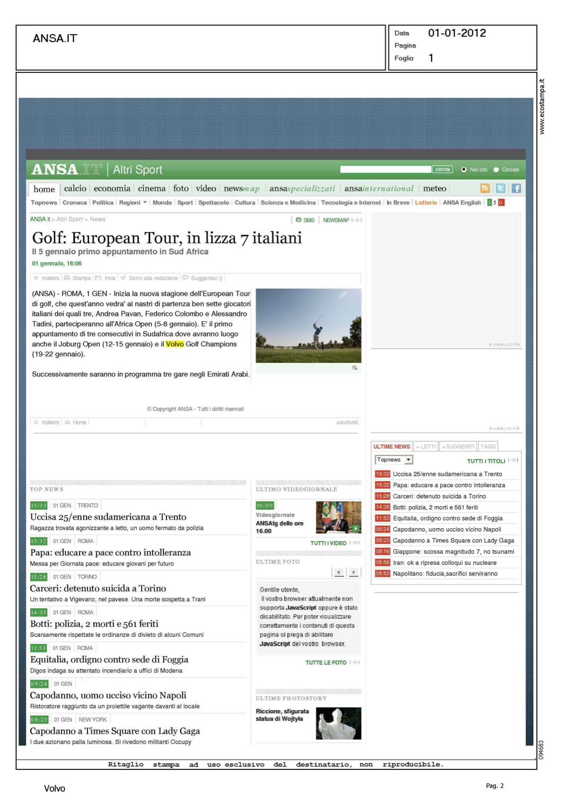Select the Google search radio button
This screenshot has height=811, width=578.
pyautogui.click(x=496, y=170)
